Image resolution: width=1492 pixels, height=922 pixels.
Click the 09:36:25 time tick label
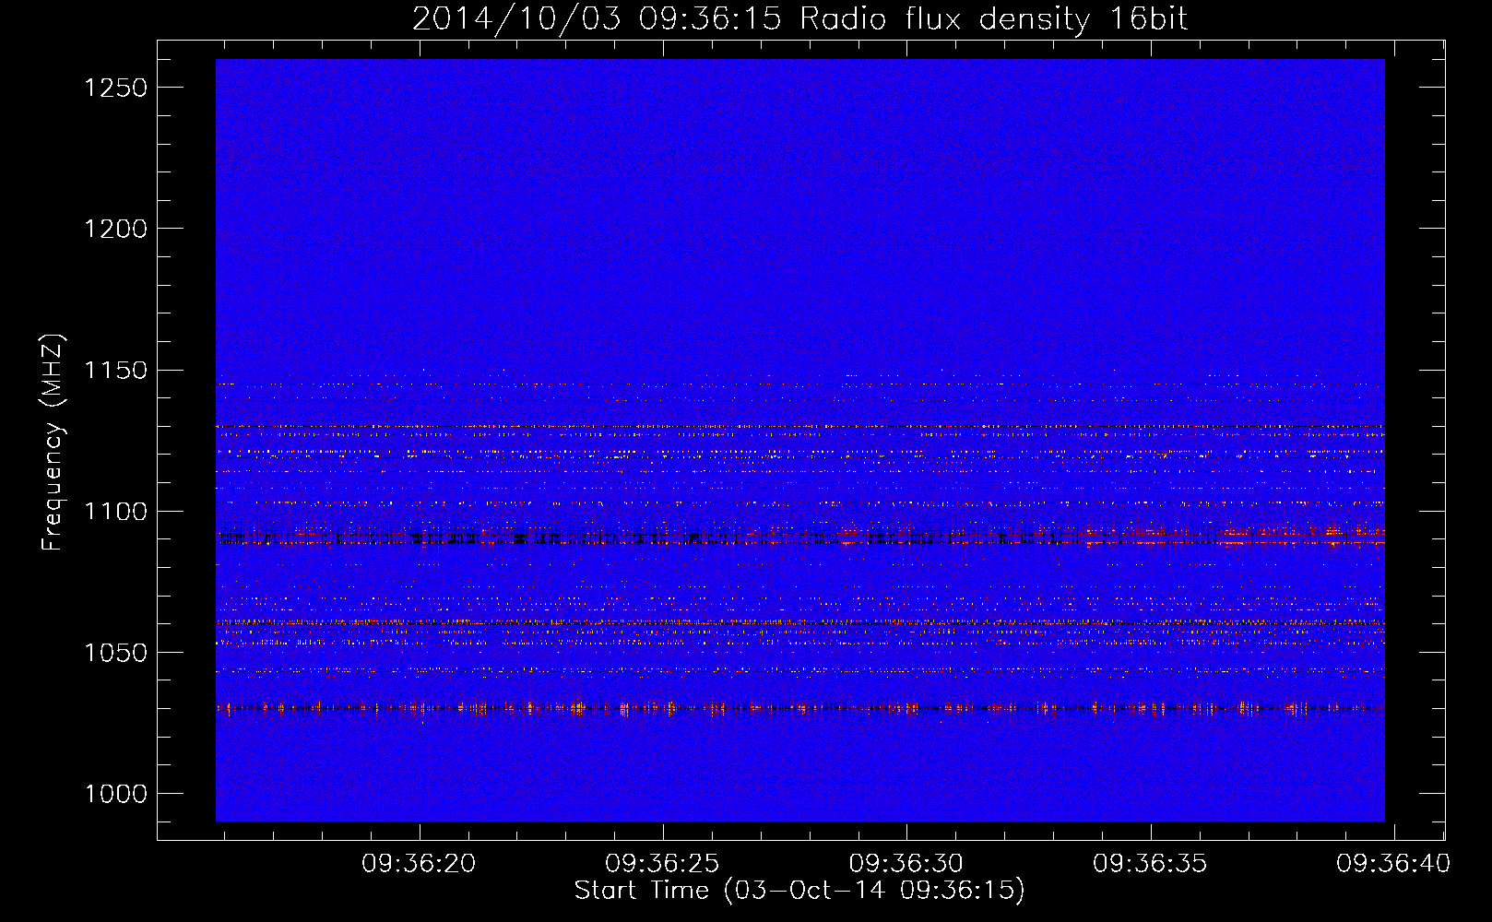click(662, 864)
